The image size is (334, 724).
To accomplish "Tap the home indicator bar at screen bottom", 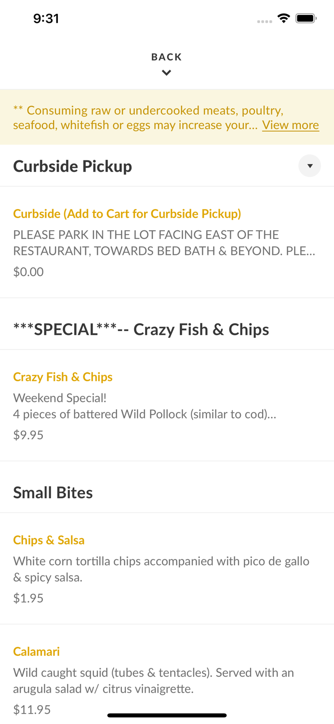I will pyautogui.click(x=167, y=715).
